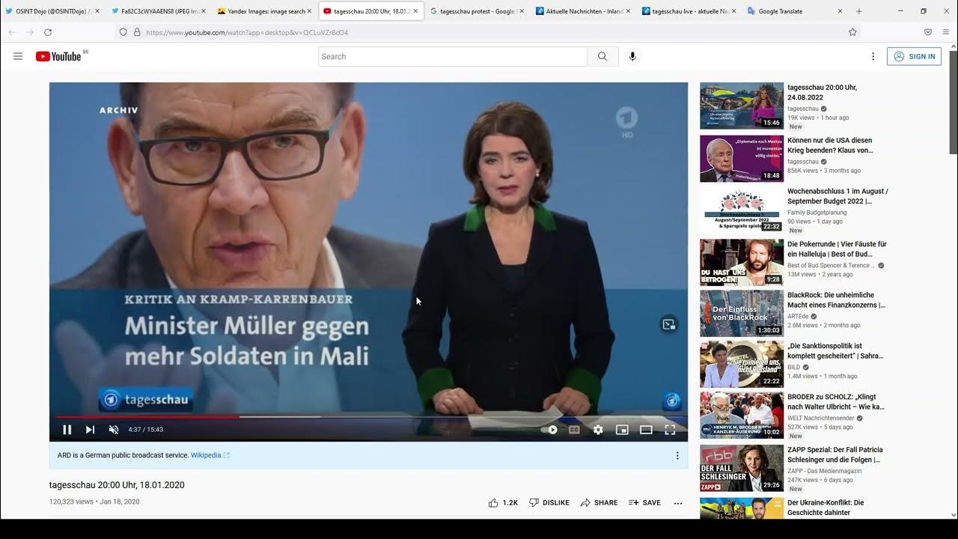This screenshot has height=539, width=958.
Task: Click the Sign In button
Action: (914, 56)
